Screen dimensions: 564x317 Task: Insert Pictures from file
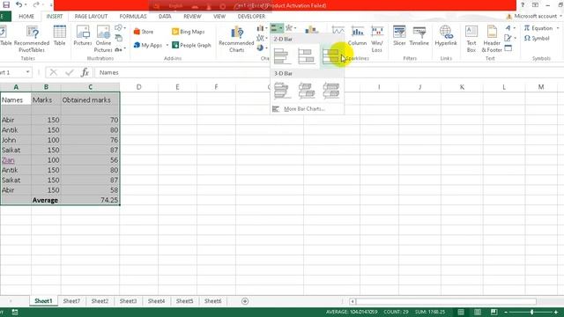click(83, 36)
